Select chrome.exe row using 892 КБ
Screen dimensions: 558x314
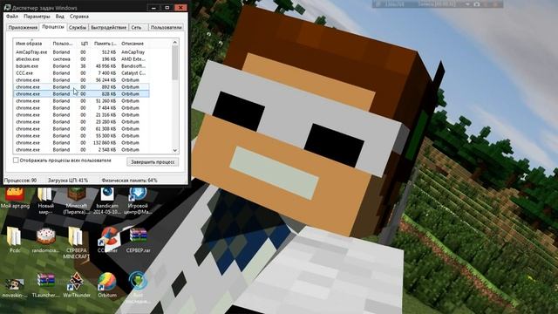81,87
